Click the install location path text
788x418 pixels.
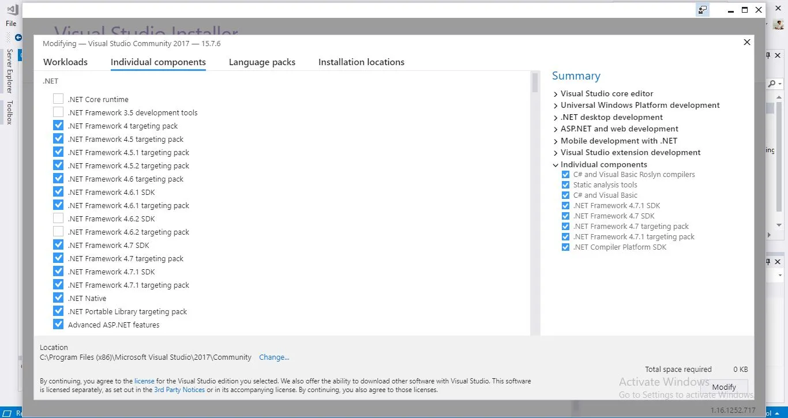(x=145, y=357)
